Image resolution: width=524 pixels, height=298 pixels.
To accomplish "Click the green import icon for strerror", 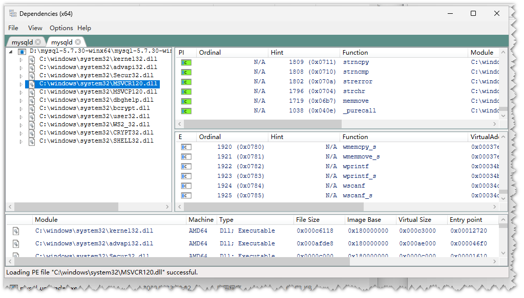I will tap(186, 82).
